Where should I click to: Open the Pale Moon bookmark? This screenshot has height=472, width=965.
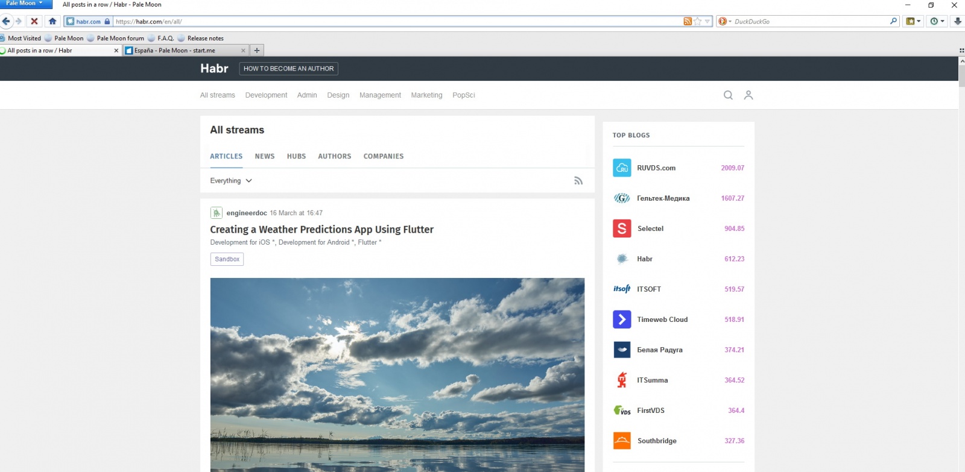click(x=64, y=38)
